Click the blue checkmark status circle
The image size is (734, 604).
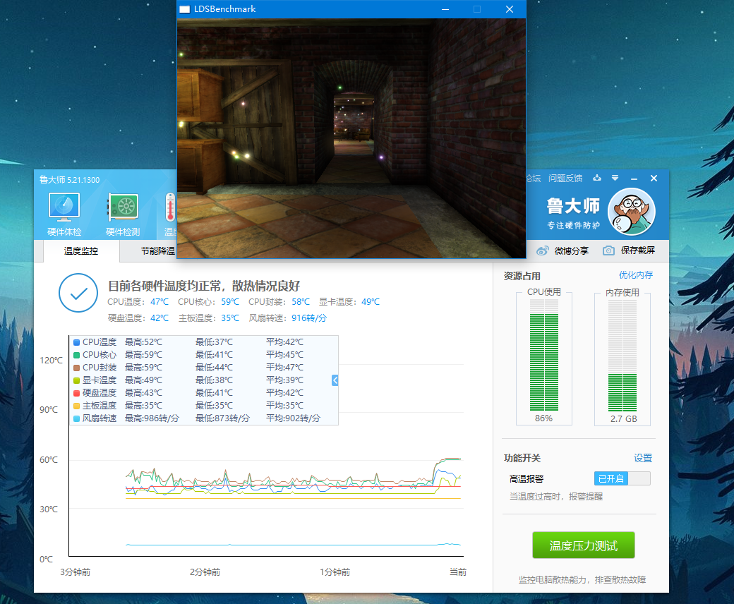(78, 294)
